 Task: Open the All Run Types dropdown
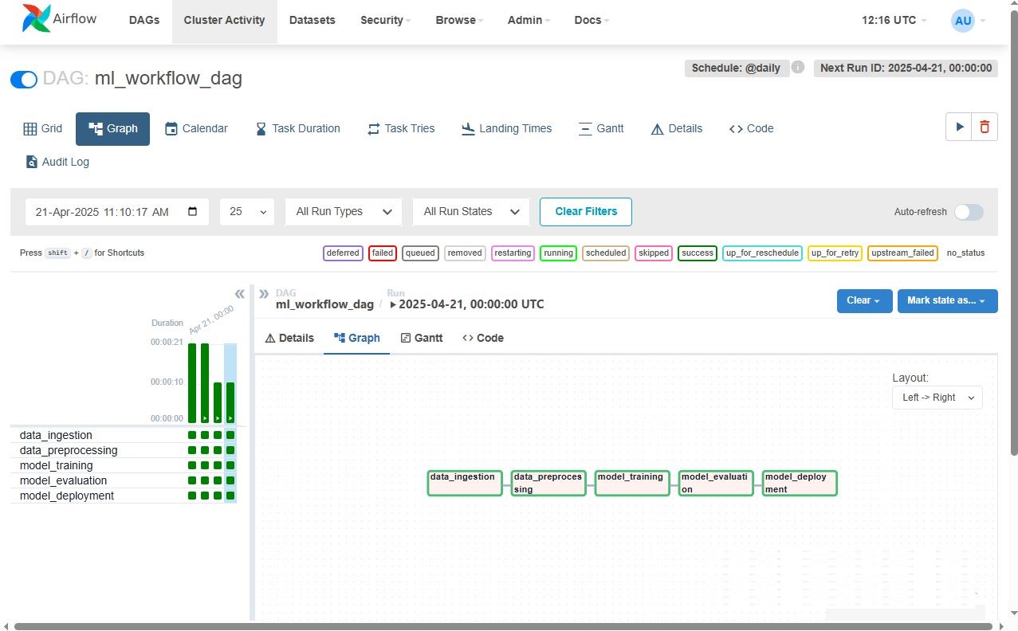coord(344,212)
